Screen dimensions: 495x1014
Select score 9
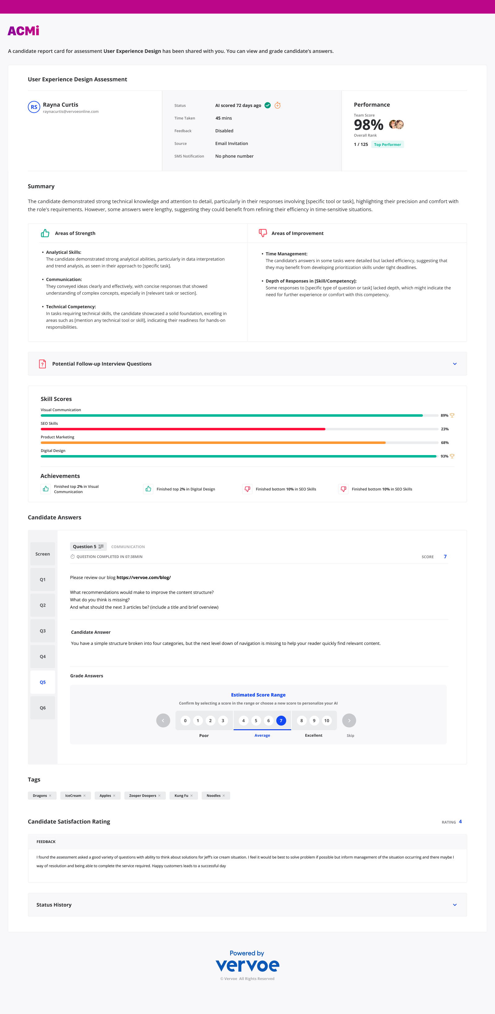point(314,720)
